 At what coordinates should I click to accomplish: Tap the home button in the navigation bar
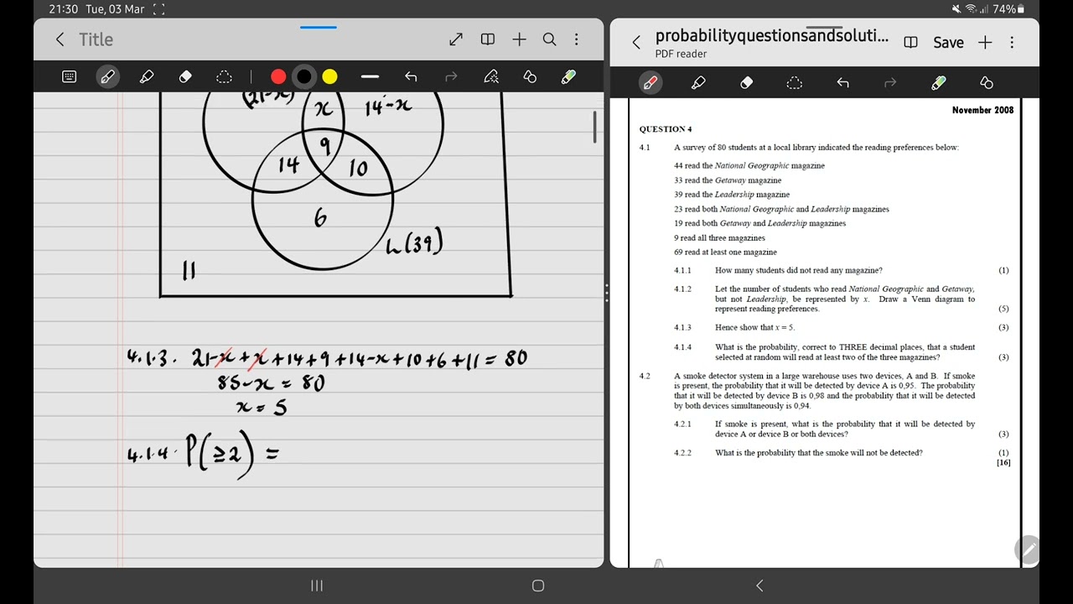[538, 586]
